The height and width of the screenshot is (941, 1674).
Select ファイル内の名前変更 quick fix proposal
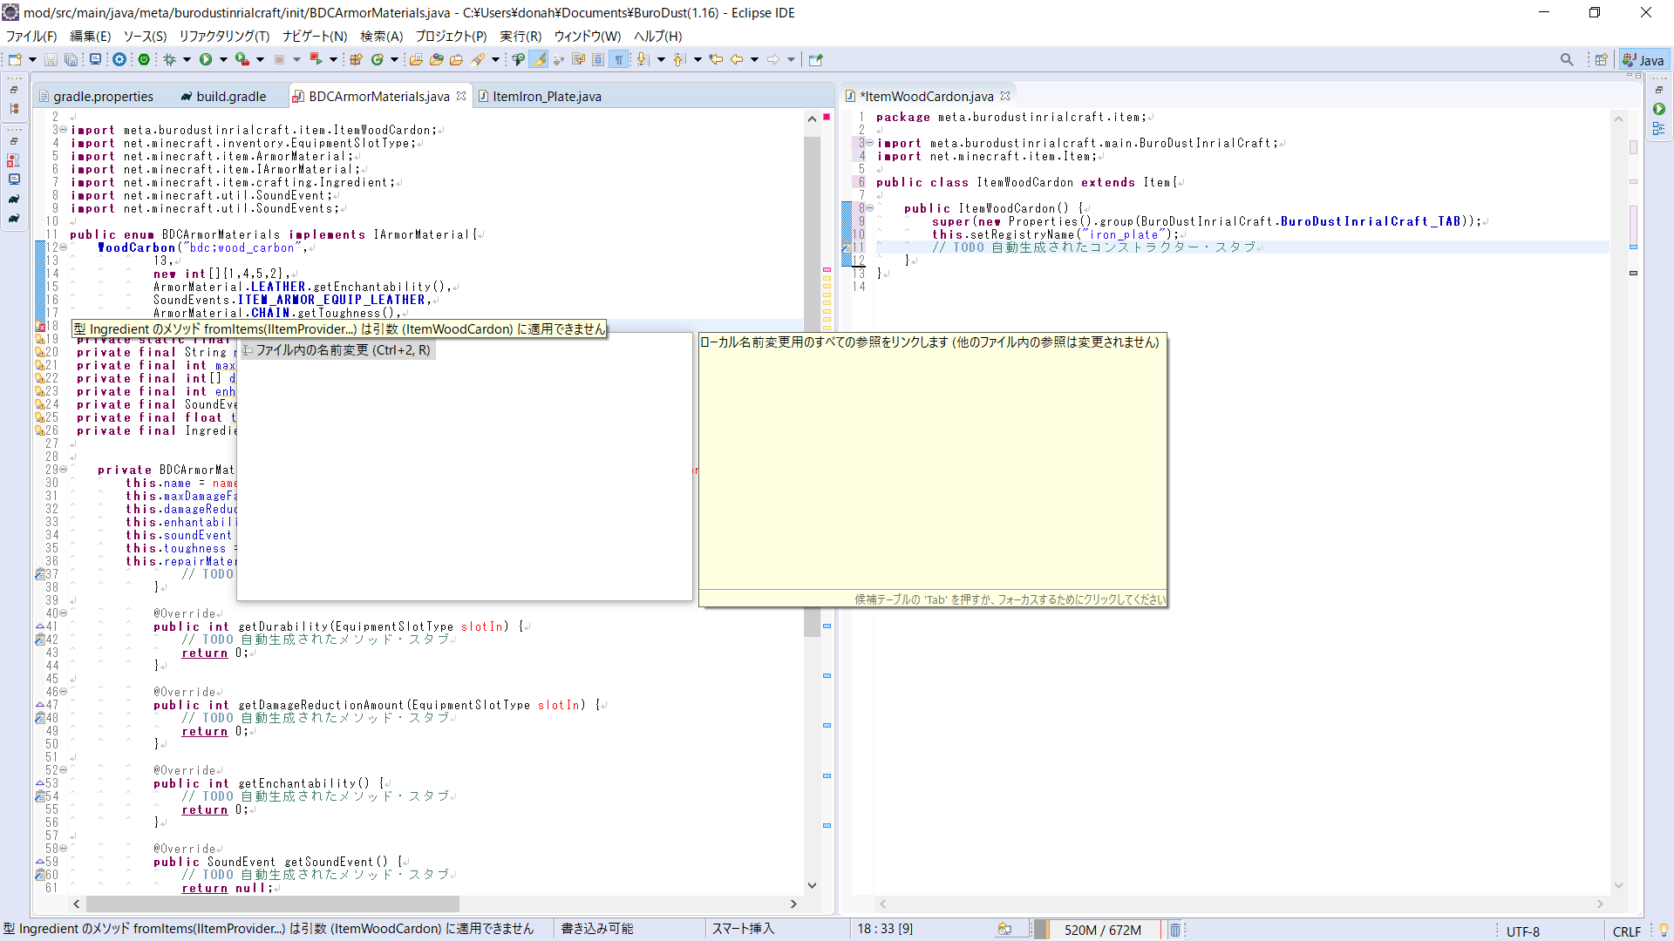(x=343, y=350)
